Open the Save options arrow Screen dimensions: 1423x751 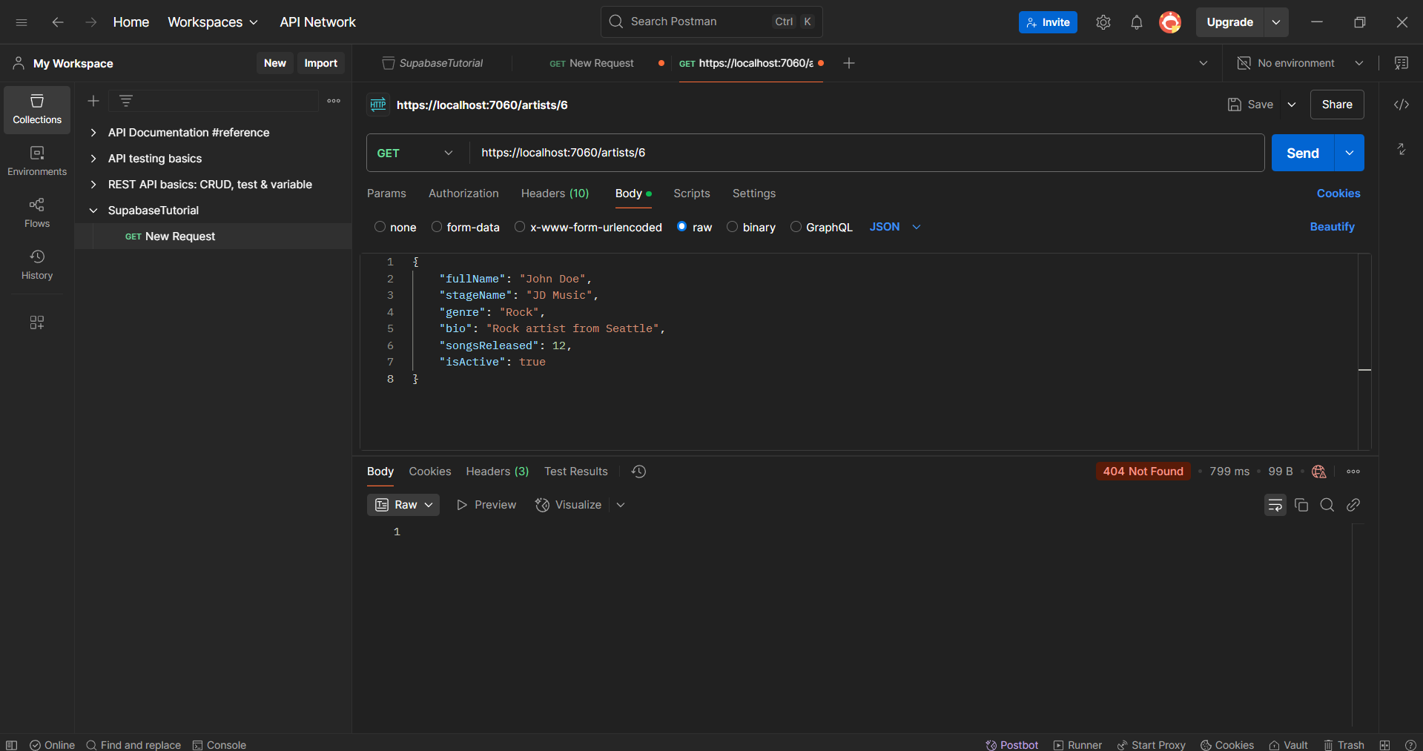(x=1292, y=105)
